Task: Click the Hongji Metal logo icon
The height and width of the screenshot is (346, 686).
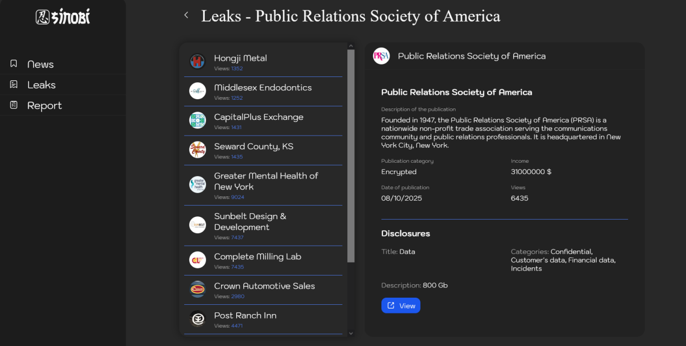Action: pos(197,61)
